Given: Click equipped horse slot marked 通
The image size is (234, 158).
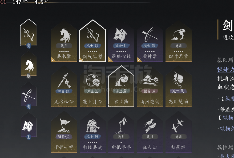Looking at the screenshot, I should (29, 65).
